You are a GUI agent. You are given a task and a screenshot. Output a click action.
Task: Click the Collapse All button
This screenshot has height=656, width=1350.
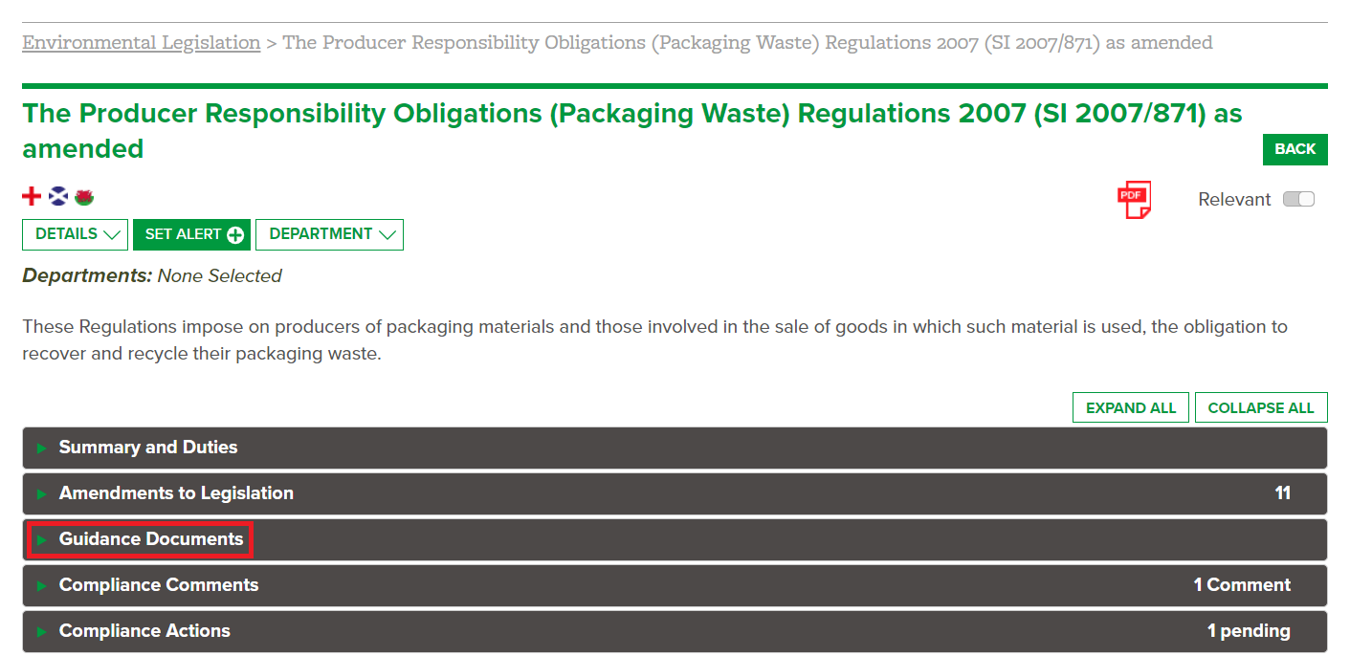click(x=1261, y=407)
